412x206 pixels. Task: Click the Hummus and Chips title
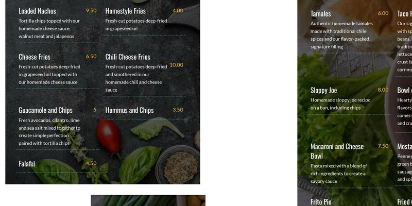coord(130,110)
